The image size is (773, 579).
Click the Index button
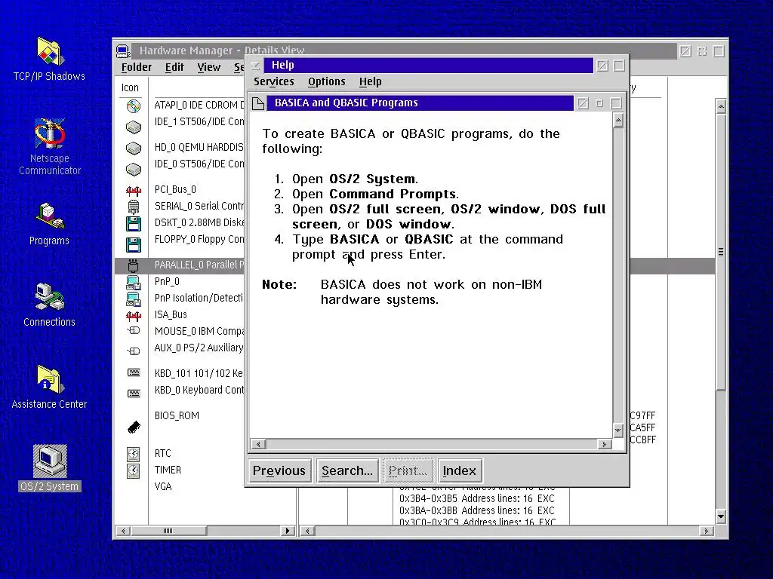(460, 470)
